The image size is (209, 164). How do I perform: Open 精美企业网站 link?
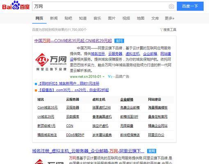point(158,126)
